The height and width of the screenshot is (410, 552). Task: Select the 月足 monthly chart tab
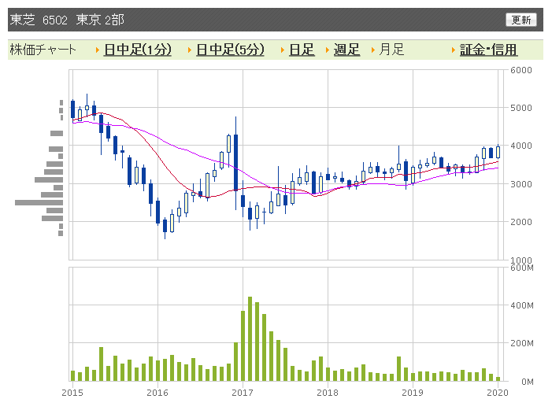point(391,50)
